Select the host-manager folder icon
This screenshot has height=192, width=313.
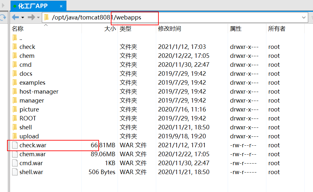[x=15, y=91]
